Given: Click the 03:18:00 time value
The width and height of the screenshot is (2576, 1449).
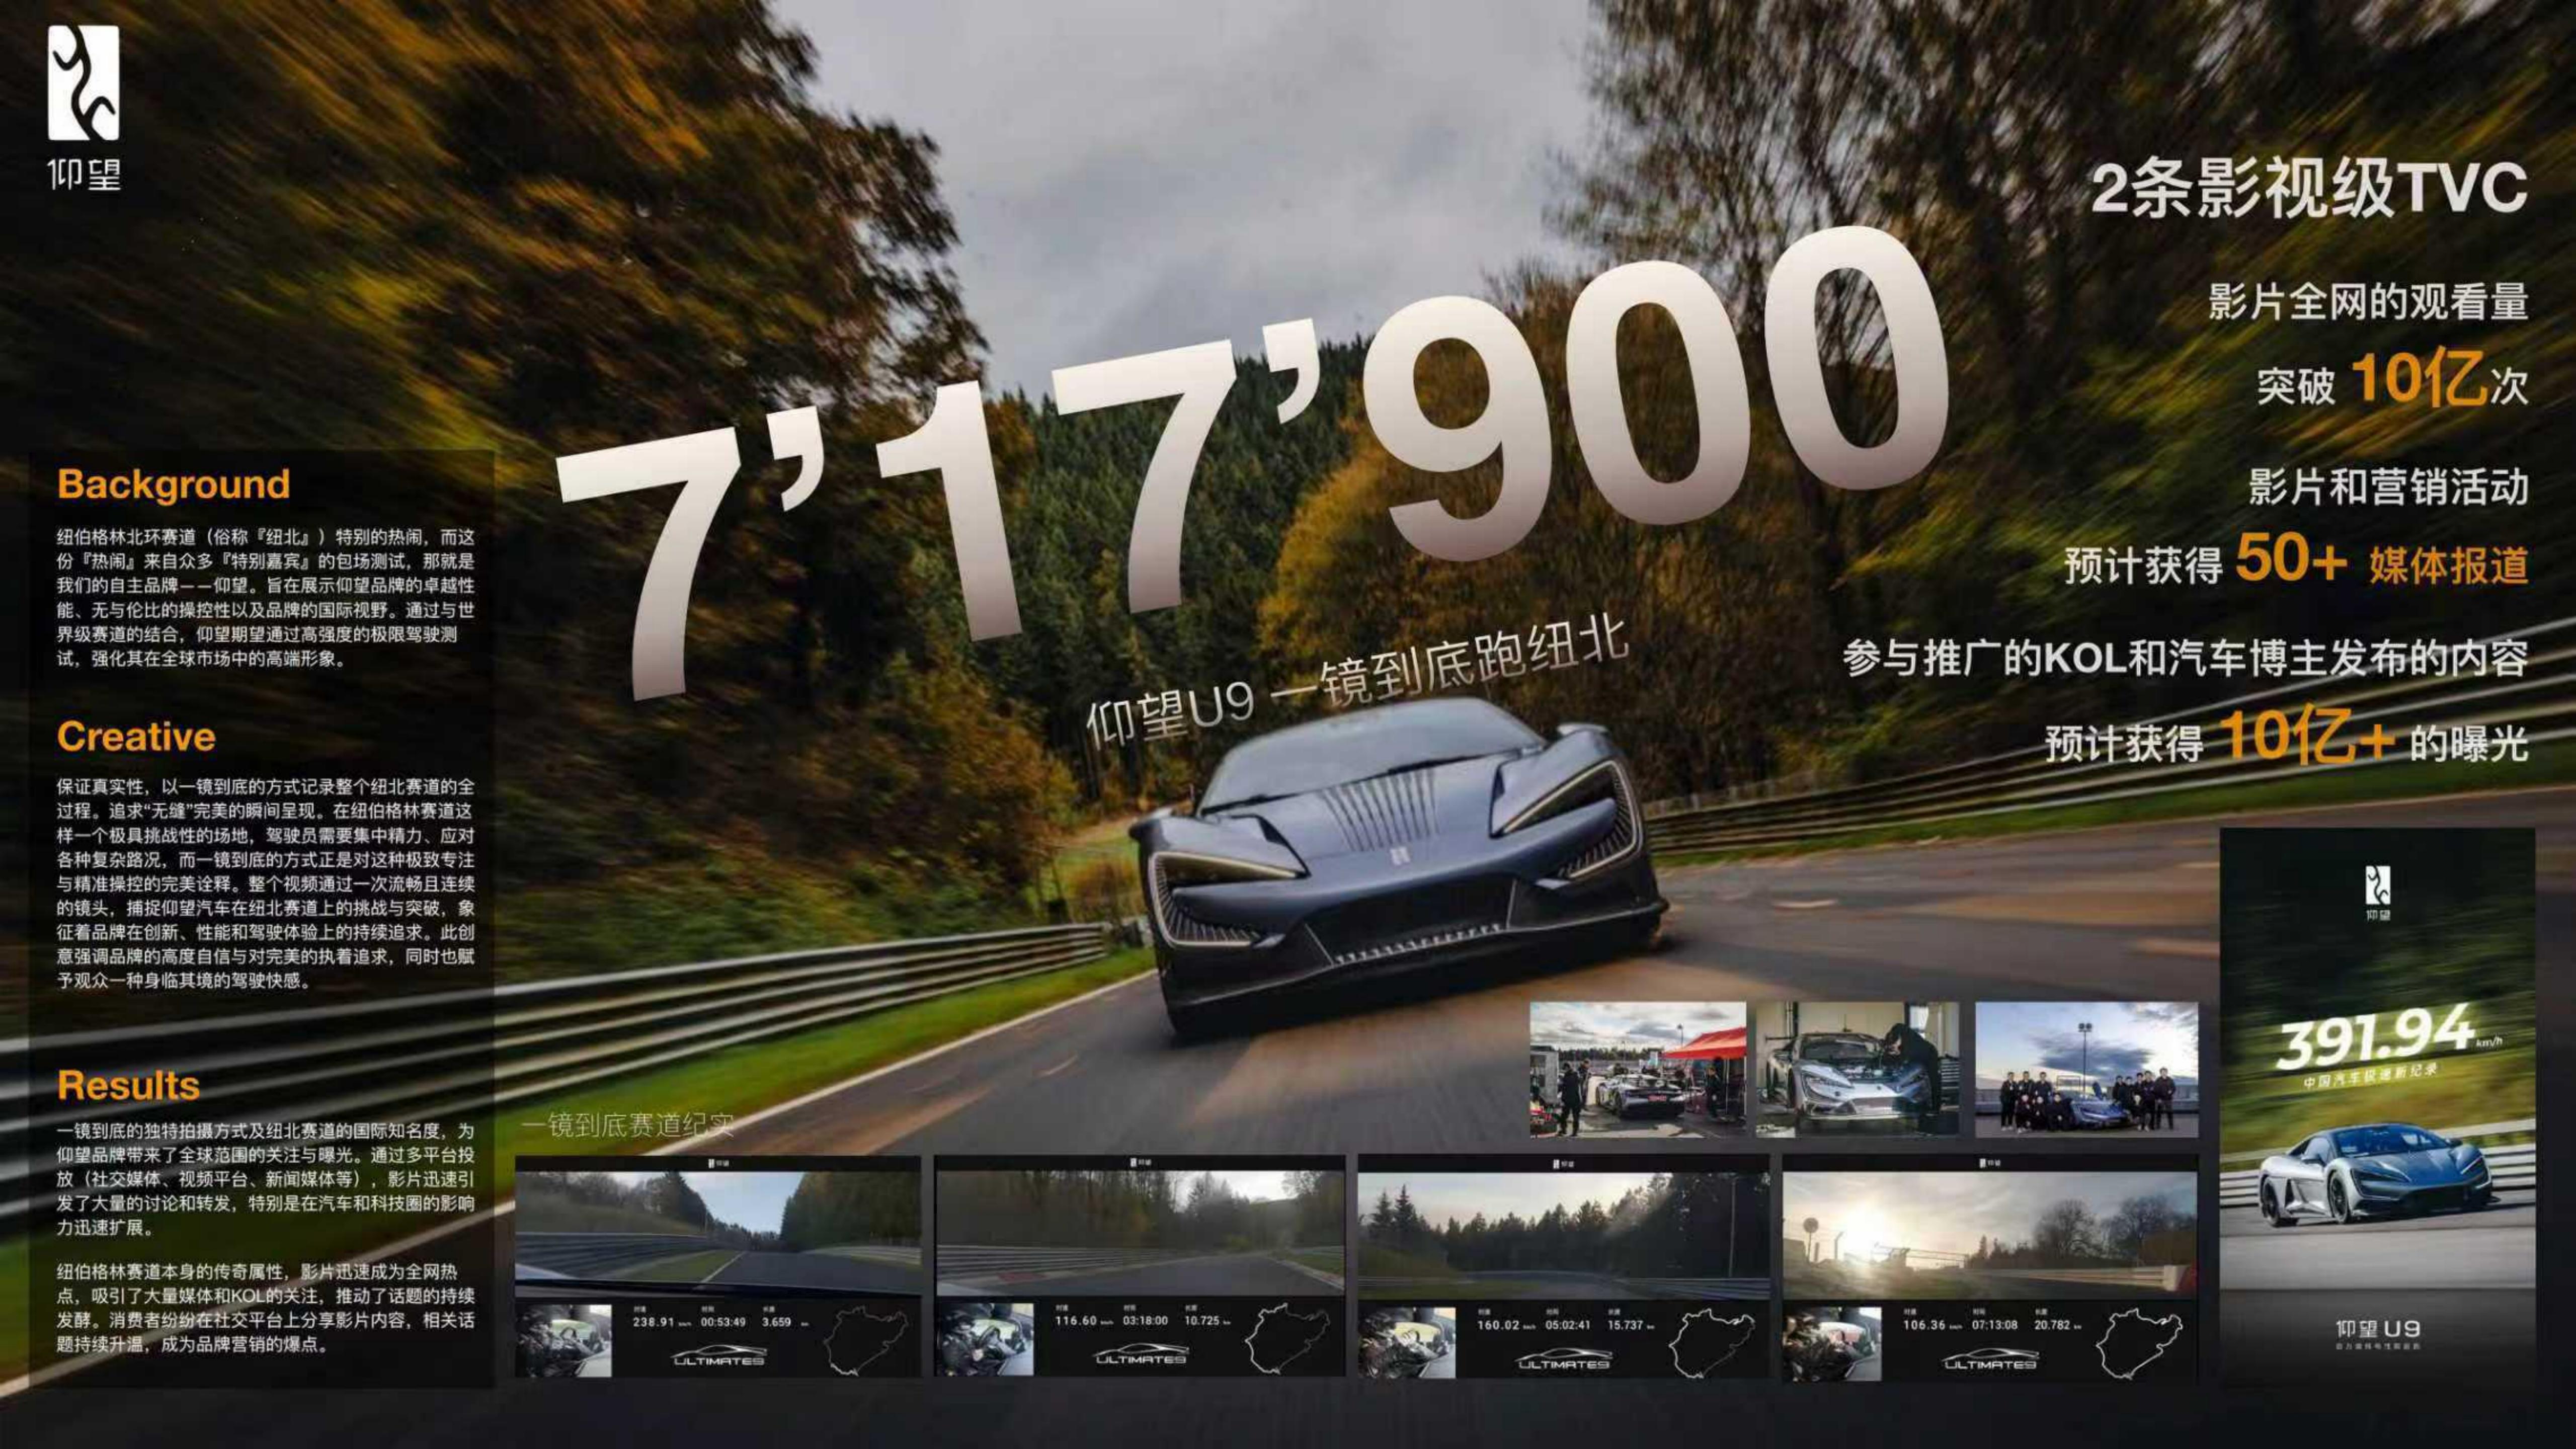Looking at the screenshot, I should click(1145, 1321).
